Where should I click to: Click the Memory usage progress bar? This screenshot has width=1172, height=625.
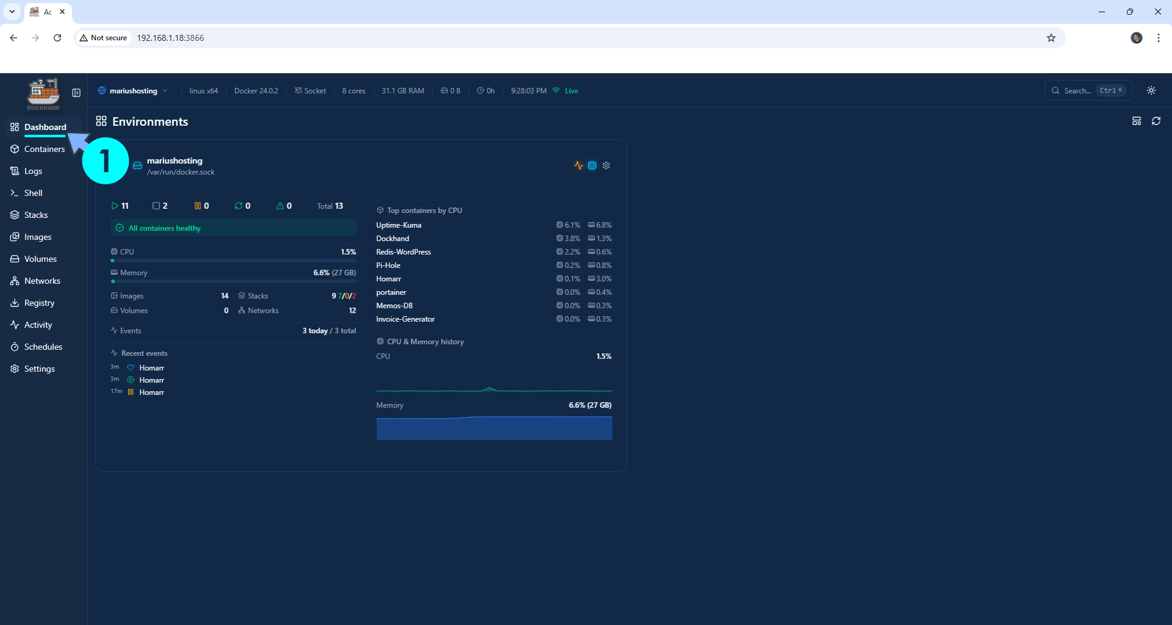click(x=234, y=281)
